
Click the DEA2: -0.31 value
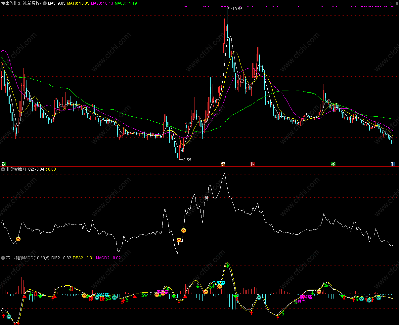pyautogui.click(x=83, y=258)
